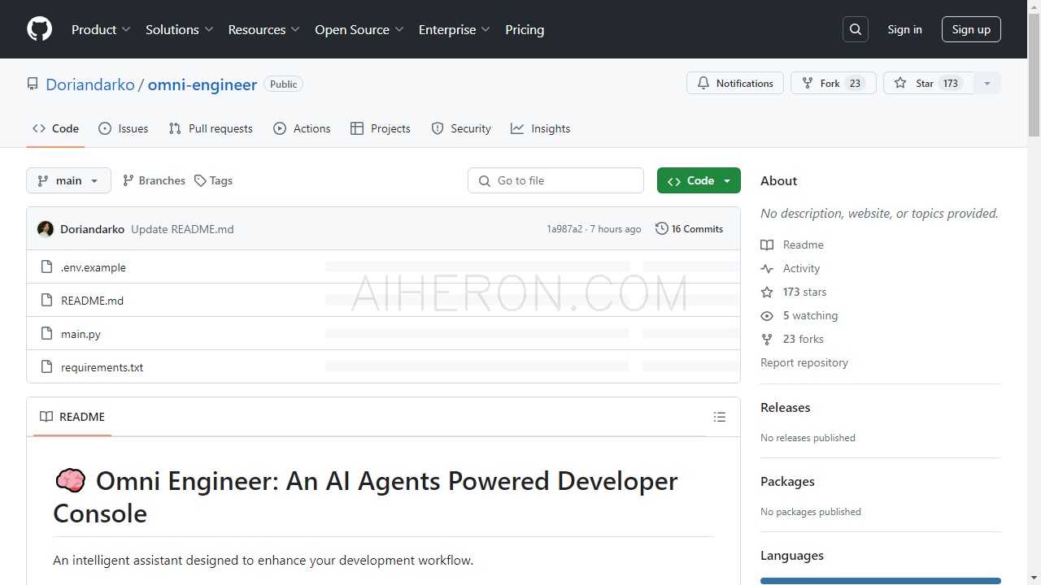
Task: Switch to the Issues tab
Action: tap(123, 128)
